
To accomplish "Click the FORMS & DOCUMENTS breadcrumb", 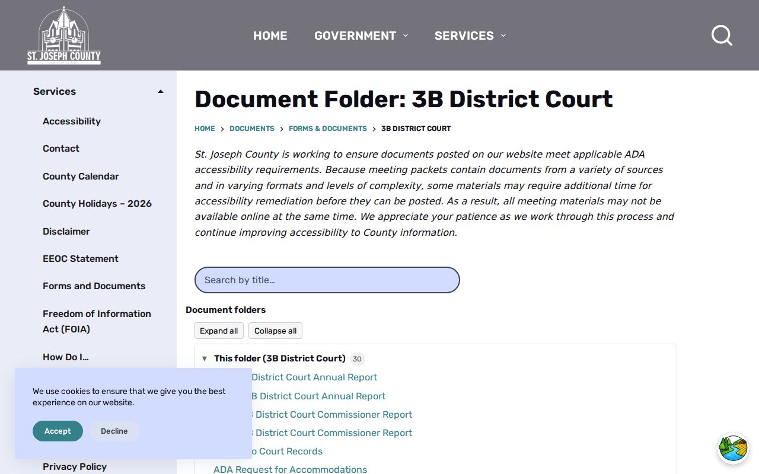I will click(328, 129).
